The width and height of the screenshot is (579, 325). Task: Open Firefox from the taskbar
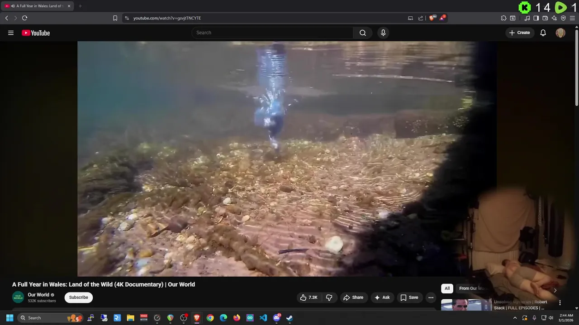pos(237,318)
